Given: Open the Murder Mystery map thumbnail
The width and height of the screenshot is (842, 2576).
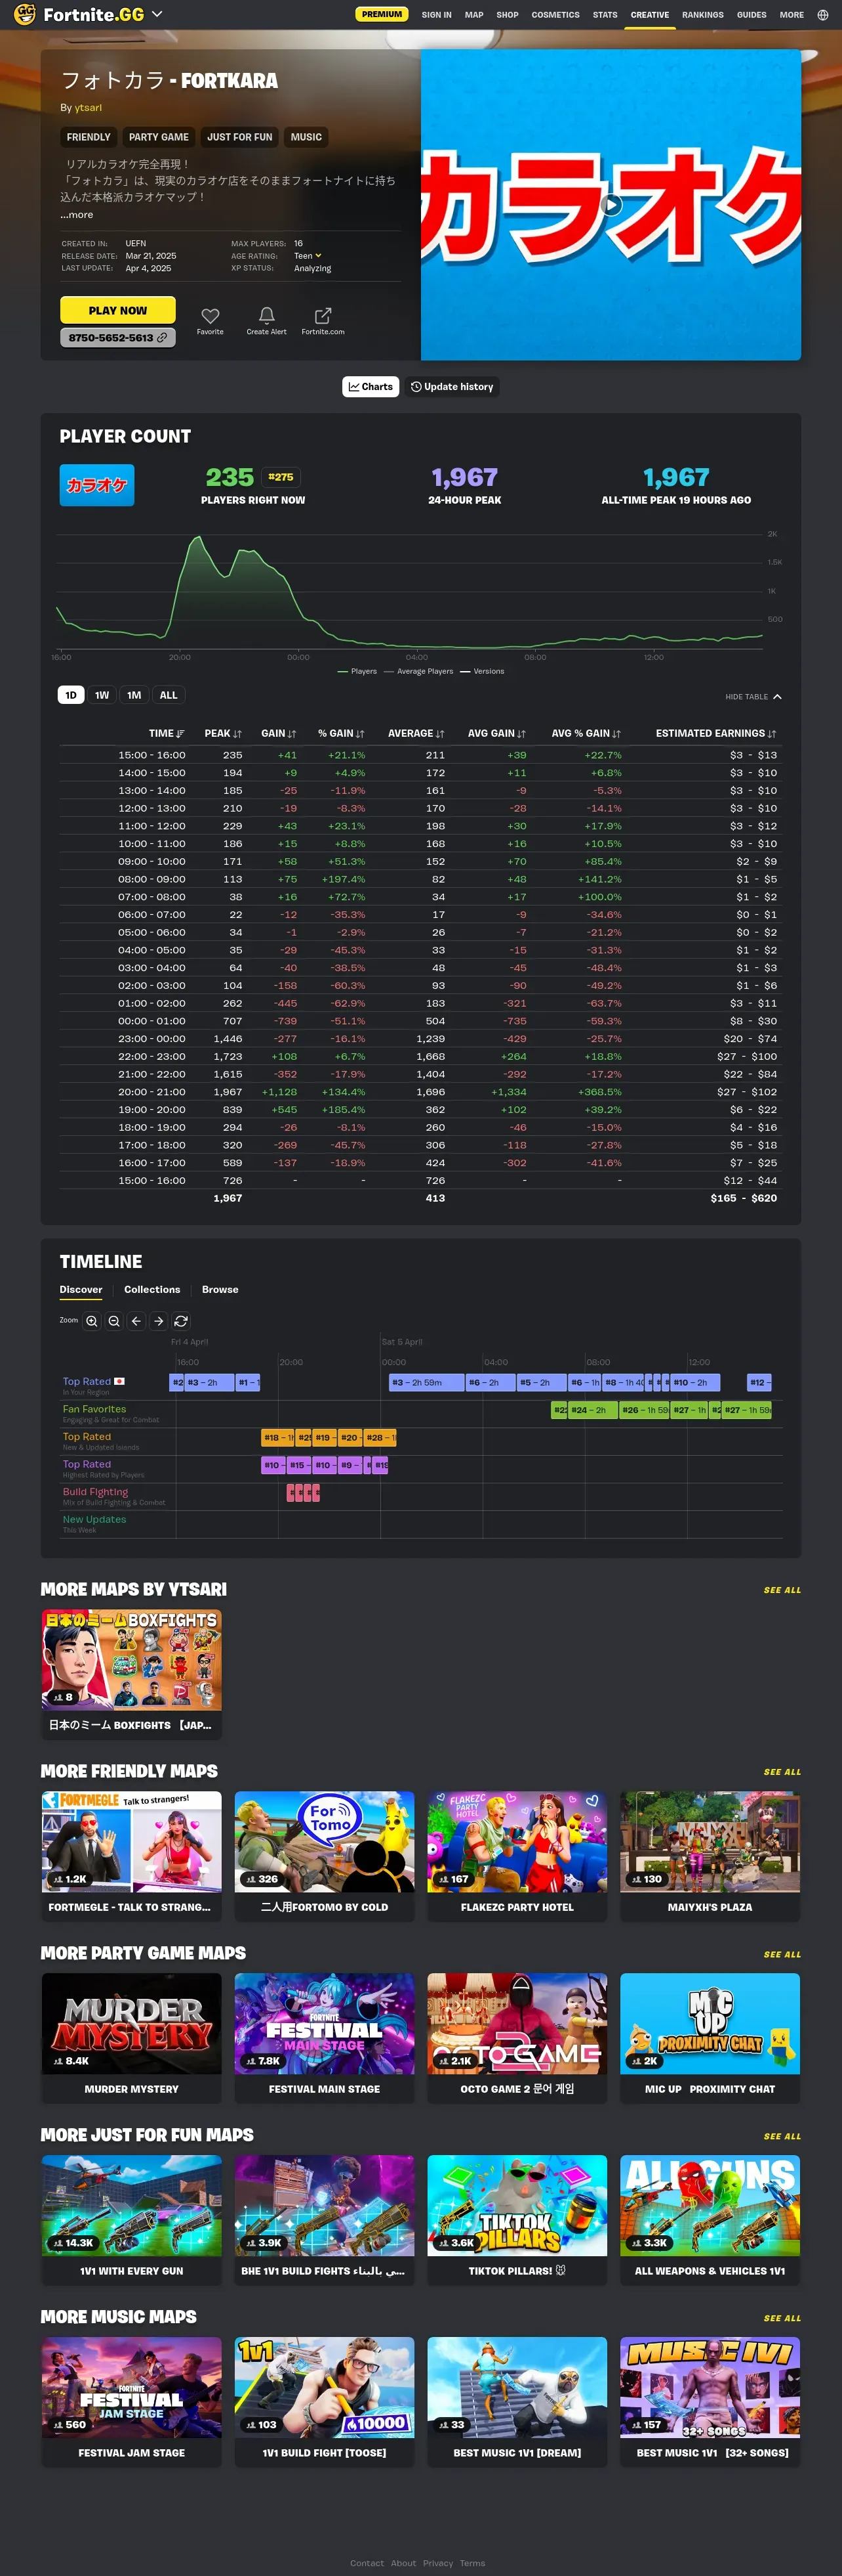Looking at the screenshot, I should (132, 2023).
